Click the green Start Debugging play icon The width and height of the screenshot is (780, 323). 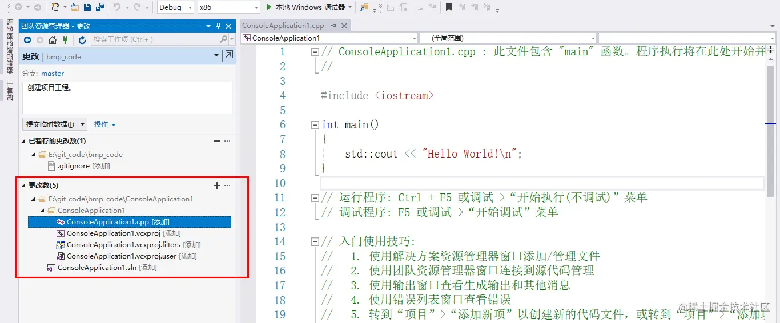coord(270,7)
